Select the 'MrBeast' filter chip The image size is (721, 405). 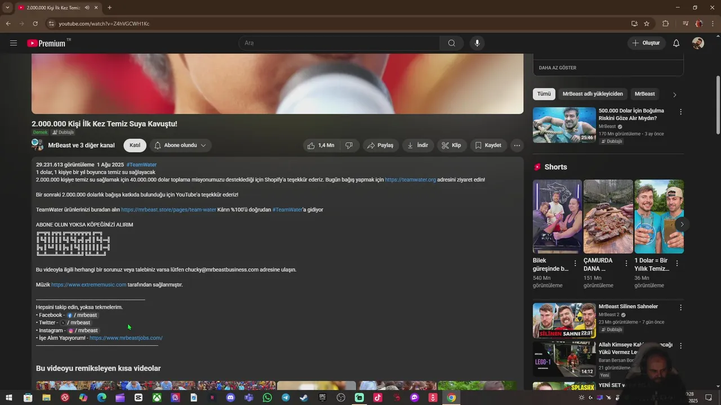click(x=645, y=94)
